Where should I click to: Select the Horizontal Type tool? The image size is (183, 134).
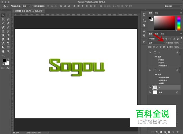tap(8, 43)
